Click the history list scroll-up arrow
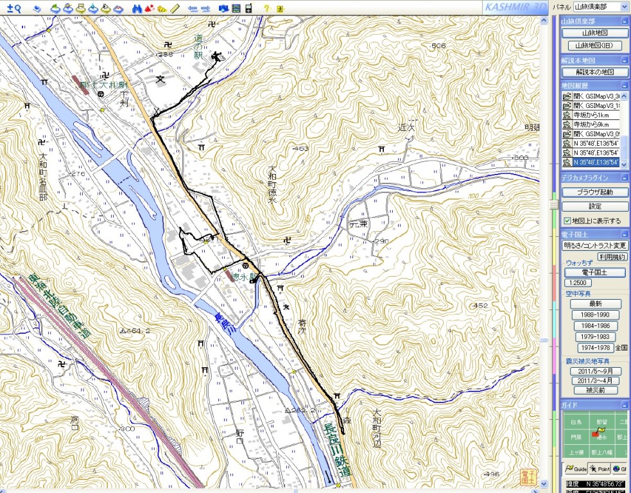631x493 pixels. click(x=624, y=96)
